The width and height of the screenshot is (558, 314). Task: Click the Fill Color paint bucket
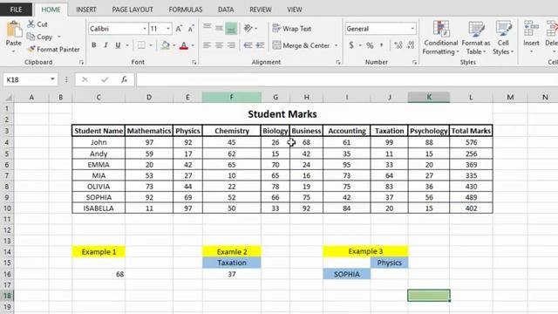(165, 45)
